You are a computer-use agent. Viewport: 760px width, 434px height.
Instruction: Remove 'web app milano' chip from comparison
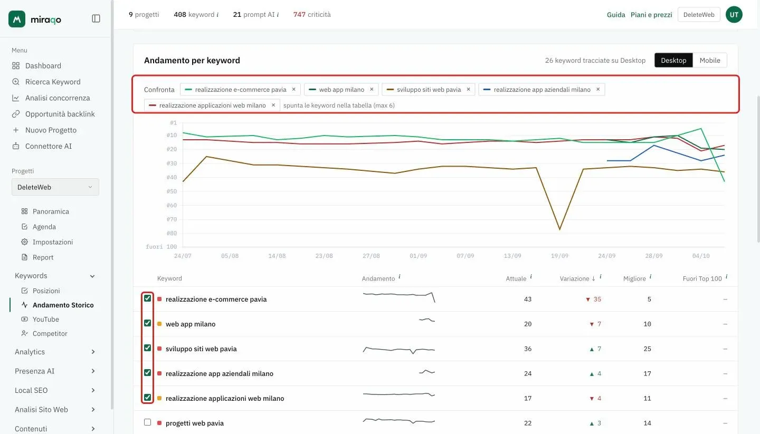pos(372,89)
